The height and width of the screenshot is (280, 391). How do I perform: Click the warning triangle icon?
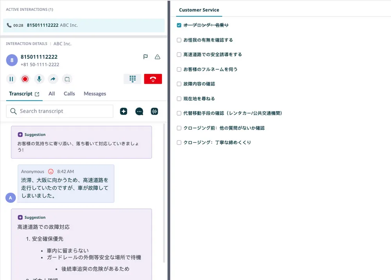click(x=158, y=57)
